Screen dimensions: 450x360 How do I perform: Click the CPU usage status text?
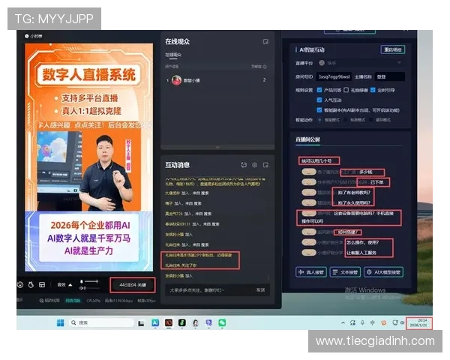click(94, 301)
